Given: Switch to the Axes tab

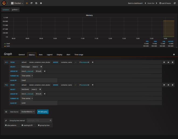Looking at the screenshot, I should coord(40,55).
